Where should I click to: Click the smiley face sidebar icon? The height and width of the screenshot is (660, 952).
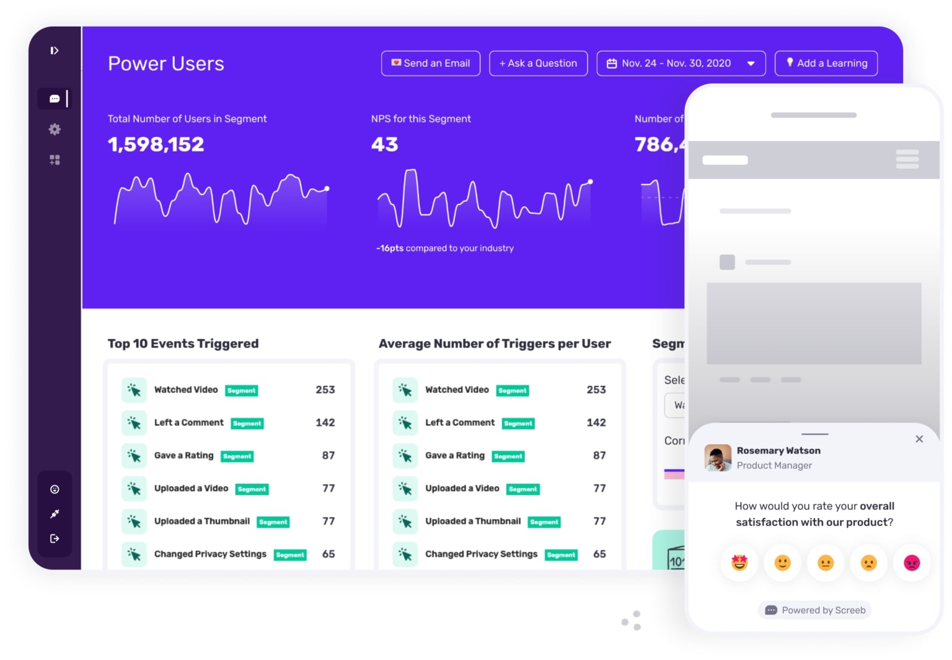(x=55, y=489)
